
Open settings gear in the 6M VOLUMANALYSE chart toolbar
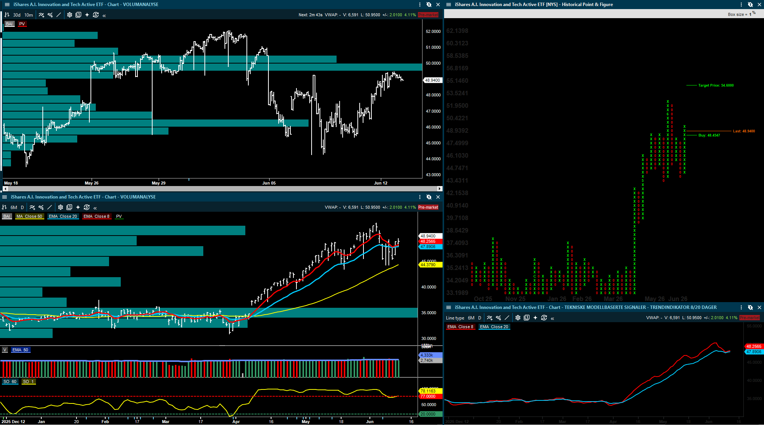click(x=61, y=207)
